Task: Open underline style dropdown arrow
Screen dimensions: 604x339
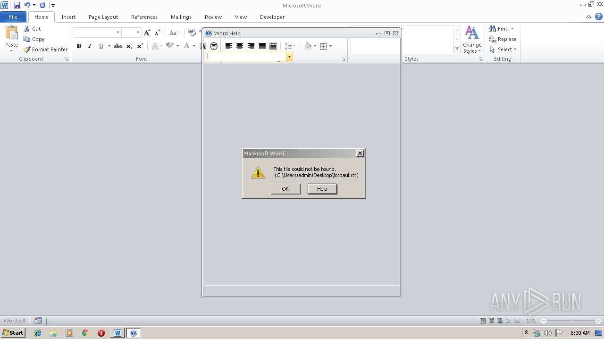Action: click(x=109, y=46)
